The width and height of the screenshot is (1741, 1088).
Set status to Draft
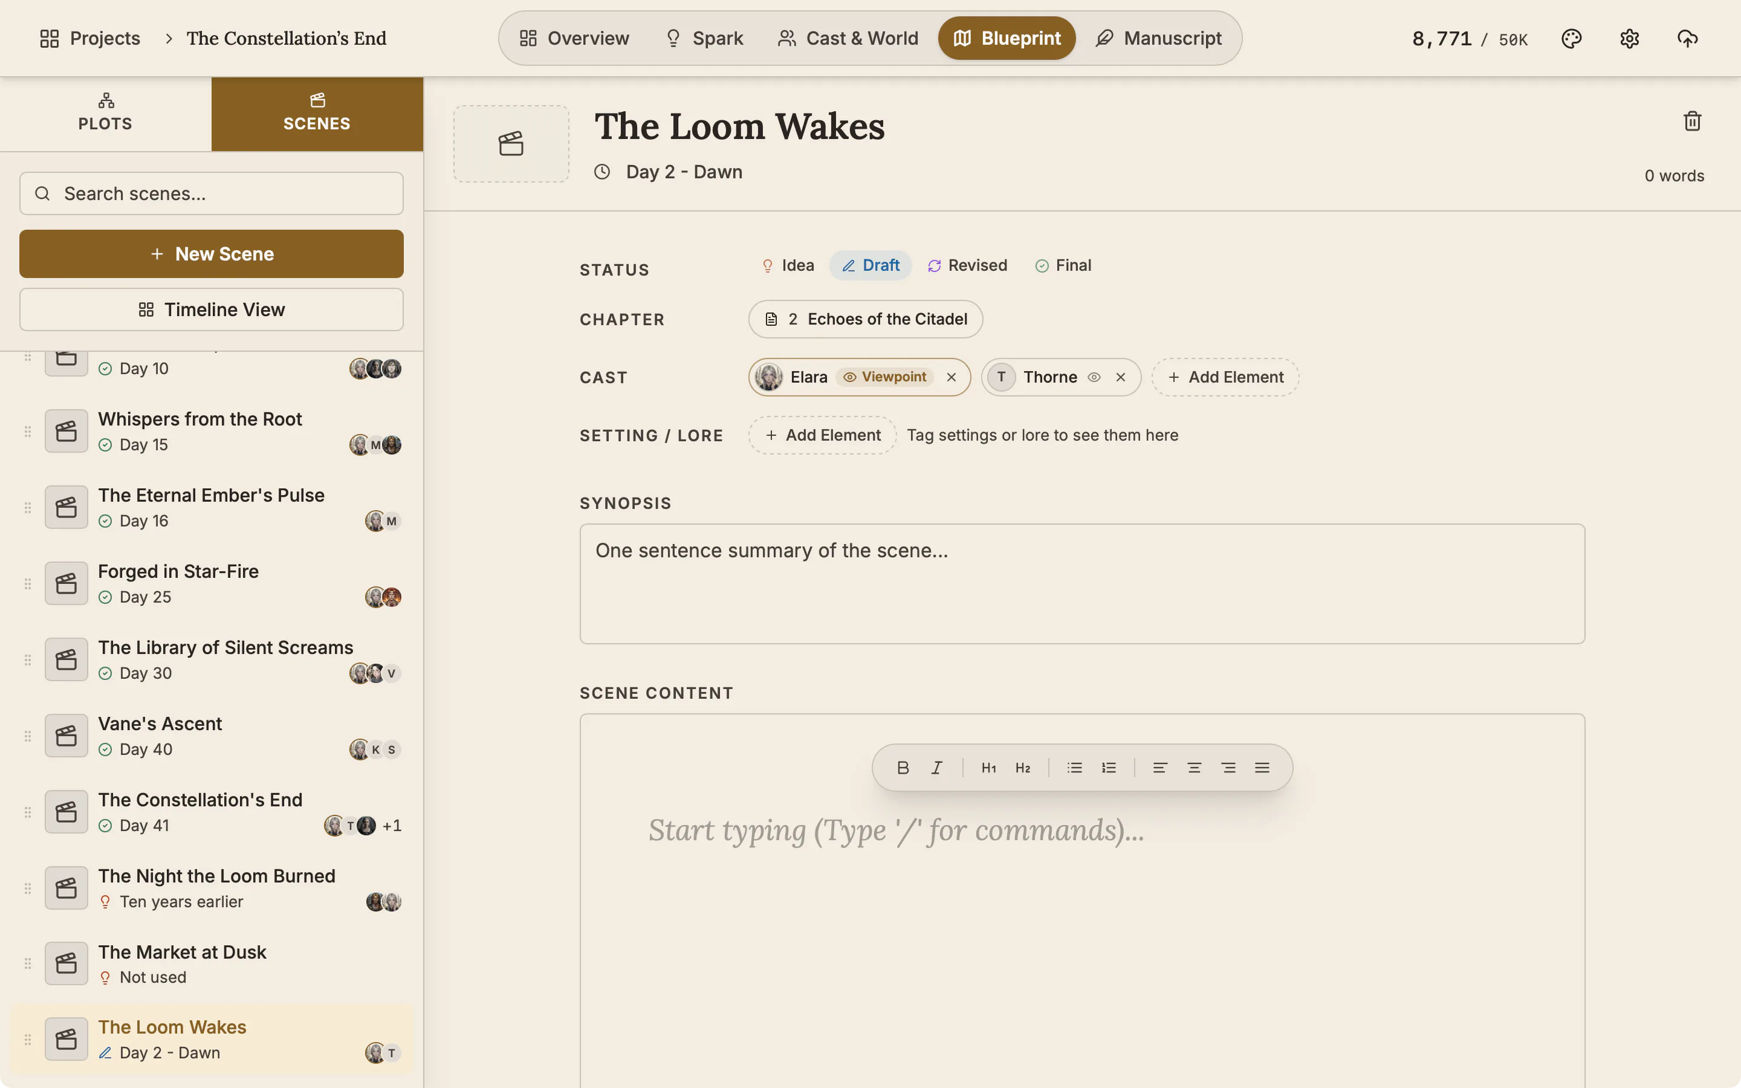870,265
